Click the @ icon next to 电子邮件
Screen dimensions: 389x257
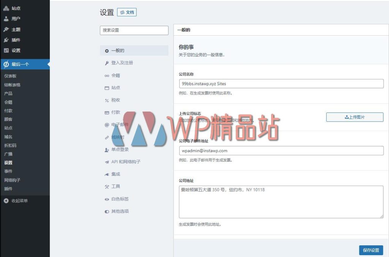(107, 124)
